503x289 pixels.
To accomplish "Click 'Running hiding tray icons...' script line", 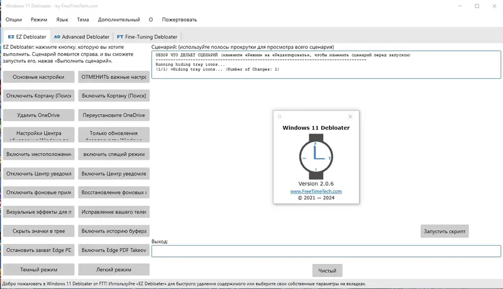I will point(191,65).
